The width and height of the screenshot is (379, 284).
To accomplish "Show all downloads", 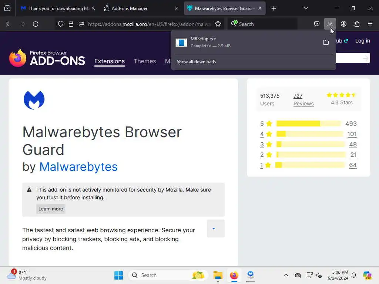I will tap(196, 62).
